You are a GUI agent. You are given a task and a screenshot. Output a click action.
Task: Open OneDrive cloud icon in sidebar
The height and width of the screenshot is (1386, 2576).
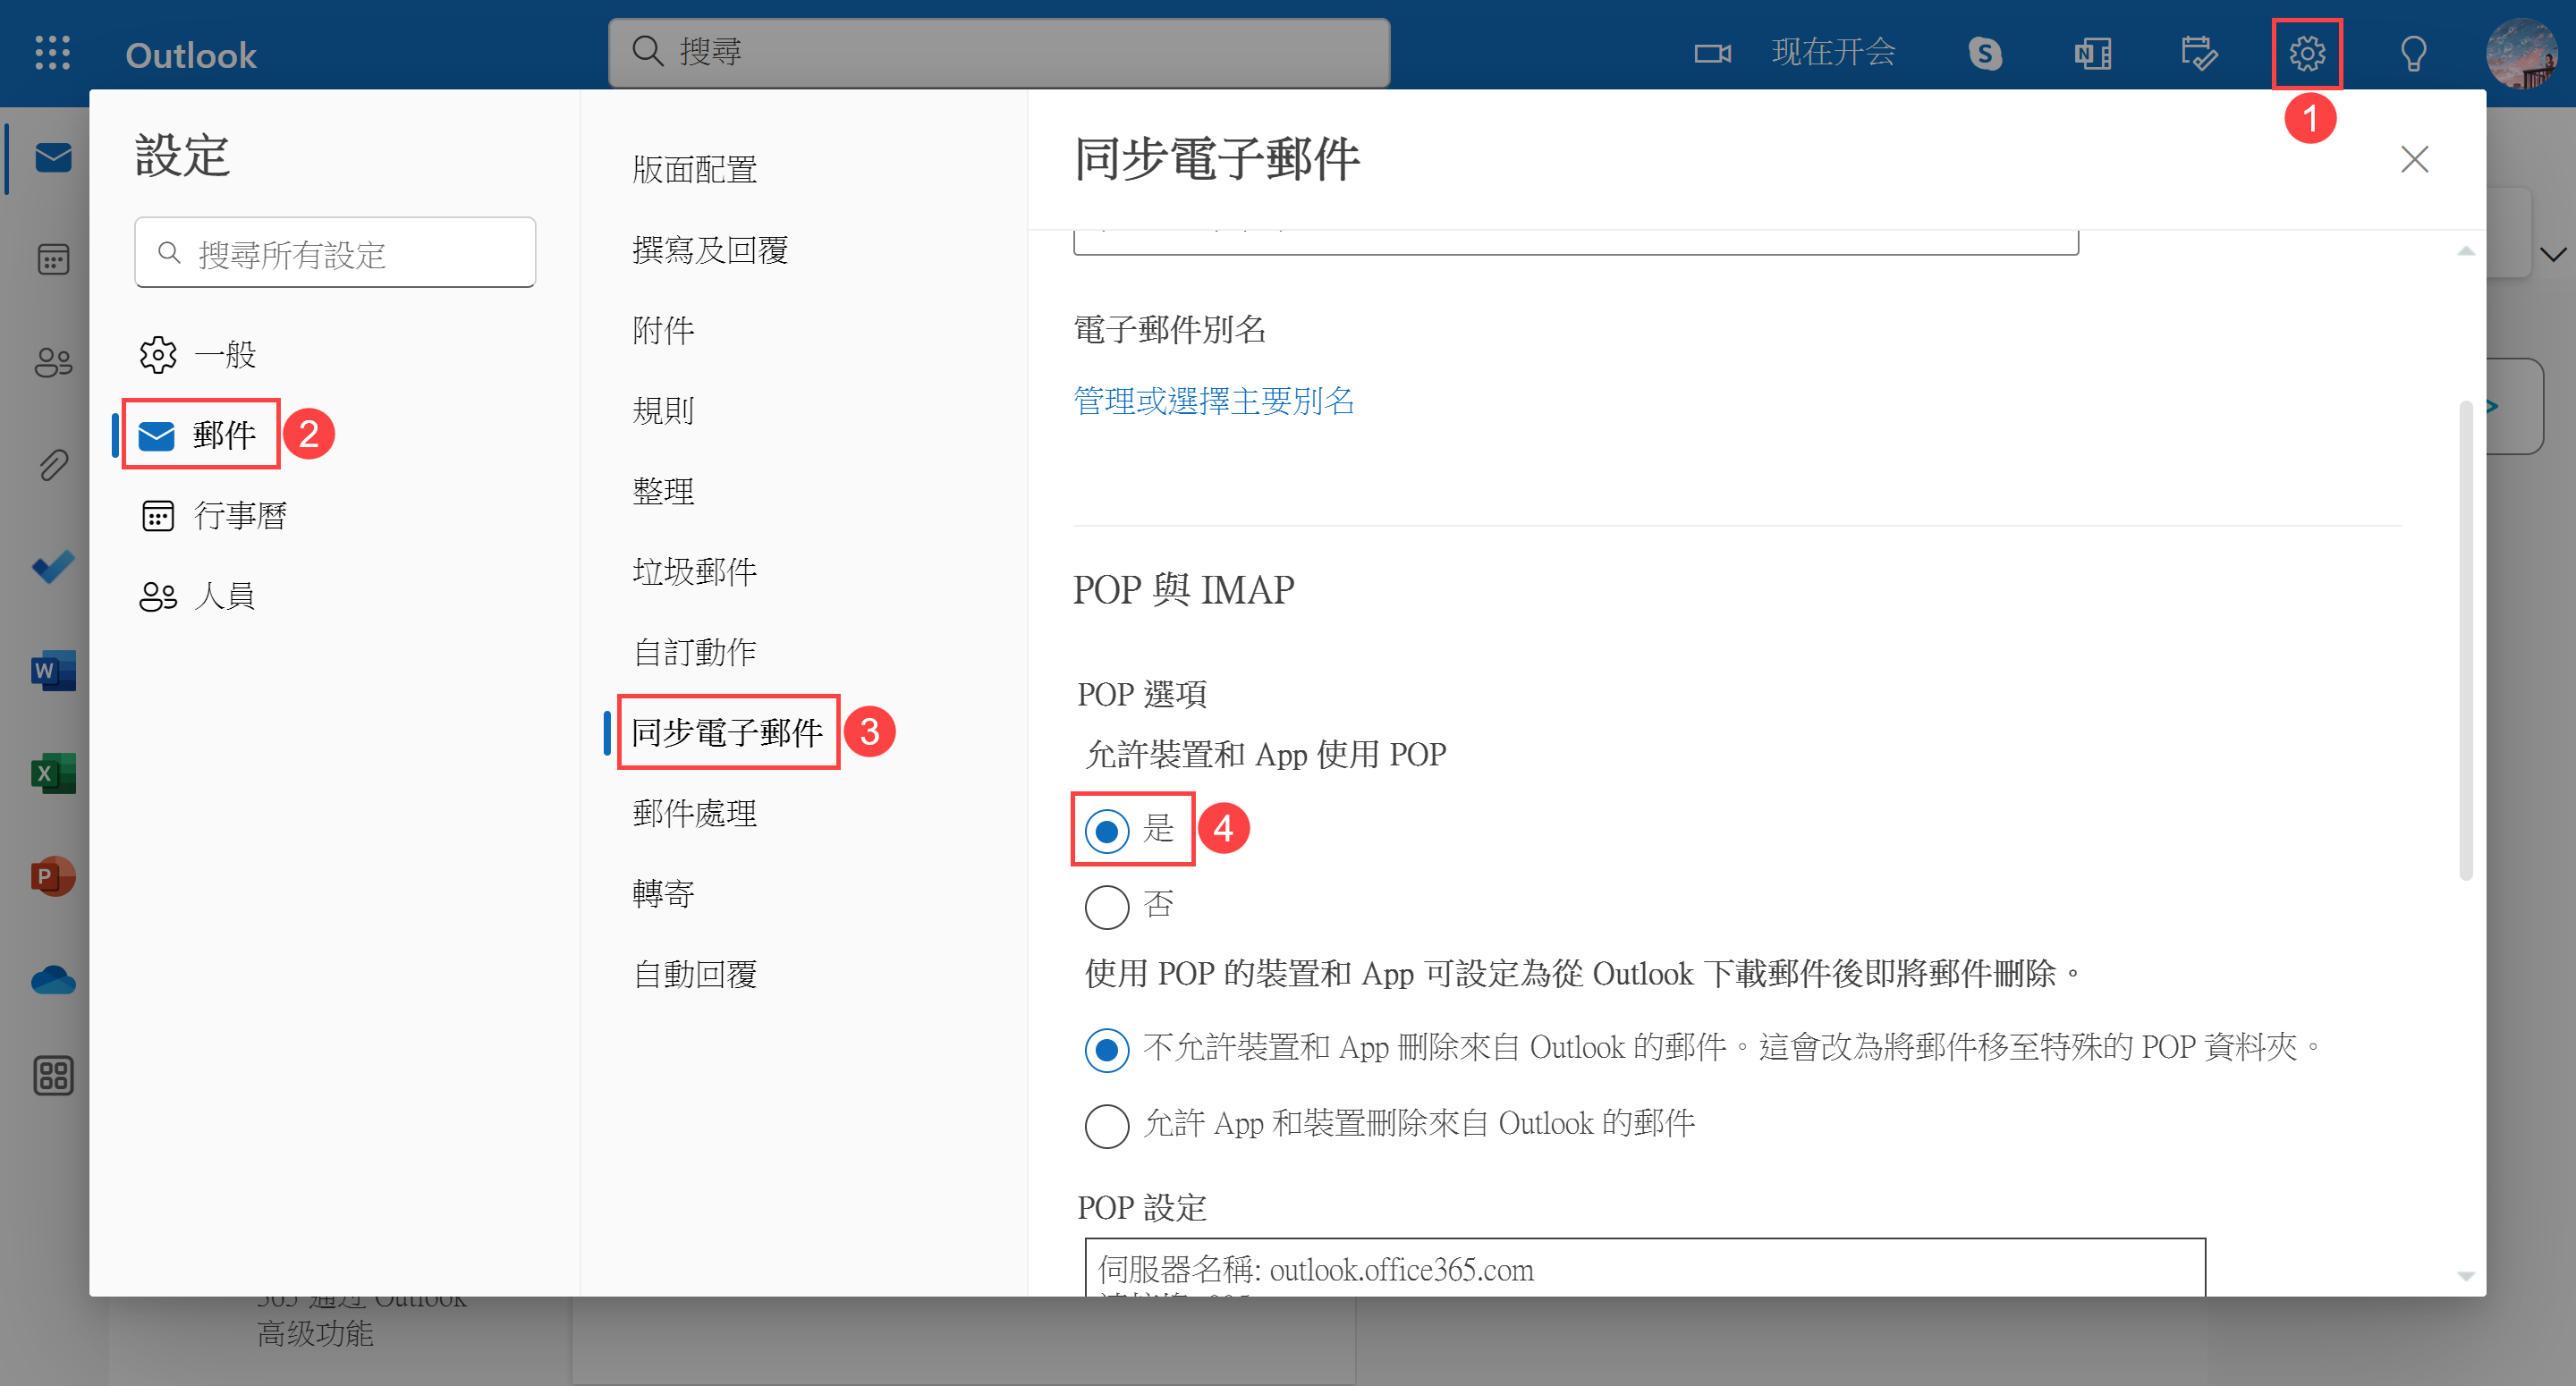tap(53, 980)
